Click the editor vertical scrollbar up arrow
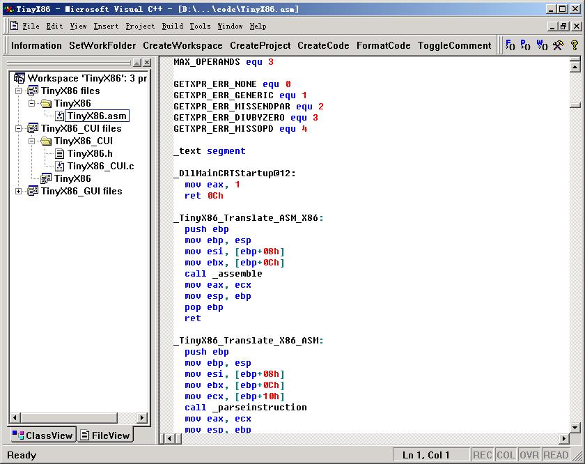The image size is (585, 464). [575, 67]
